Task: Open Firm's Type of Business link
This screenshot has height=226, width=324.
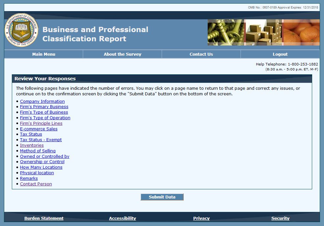Action: click(x=44, y=112)
